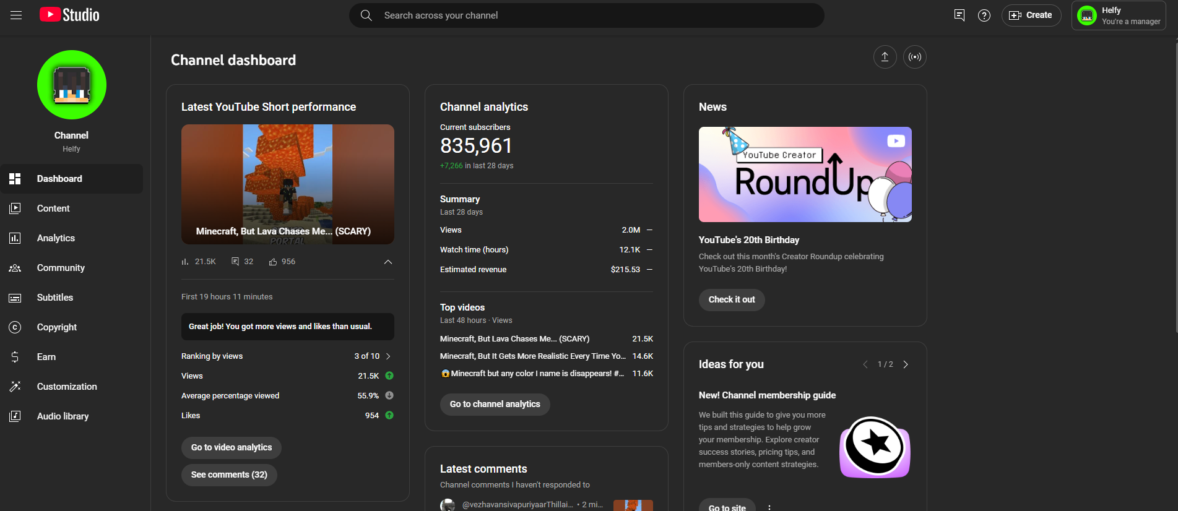Open Content in the sidebar
The image size is (1178, 511).
[x=72, y=208]
